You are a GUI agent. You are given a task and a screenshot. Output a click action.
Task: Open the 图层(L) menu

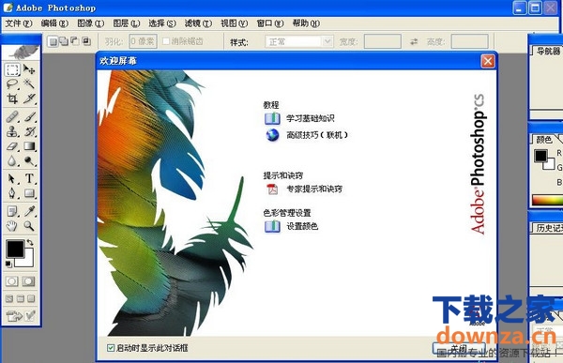tap(127, 23)
